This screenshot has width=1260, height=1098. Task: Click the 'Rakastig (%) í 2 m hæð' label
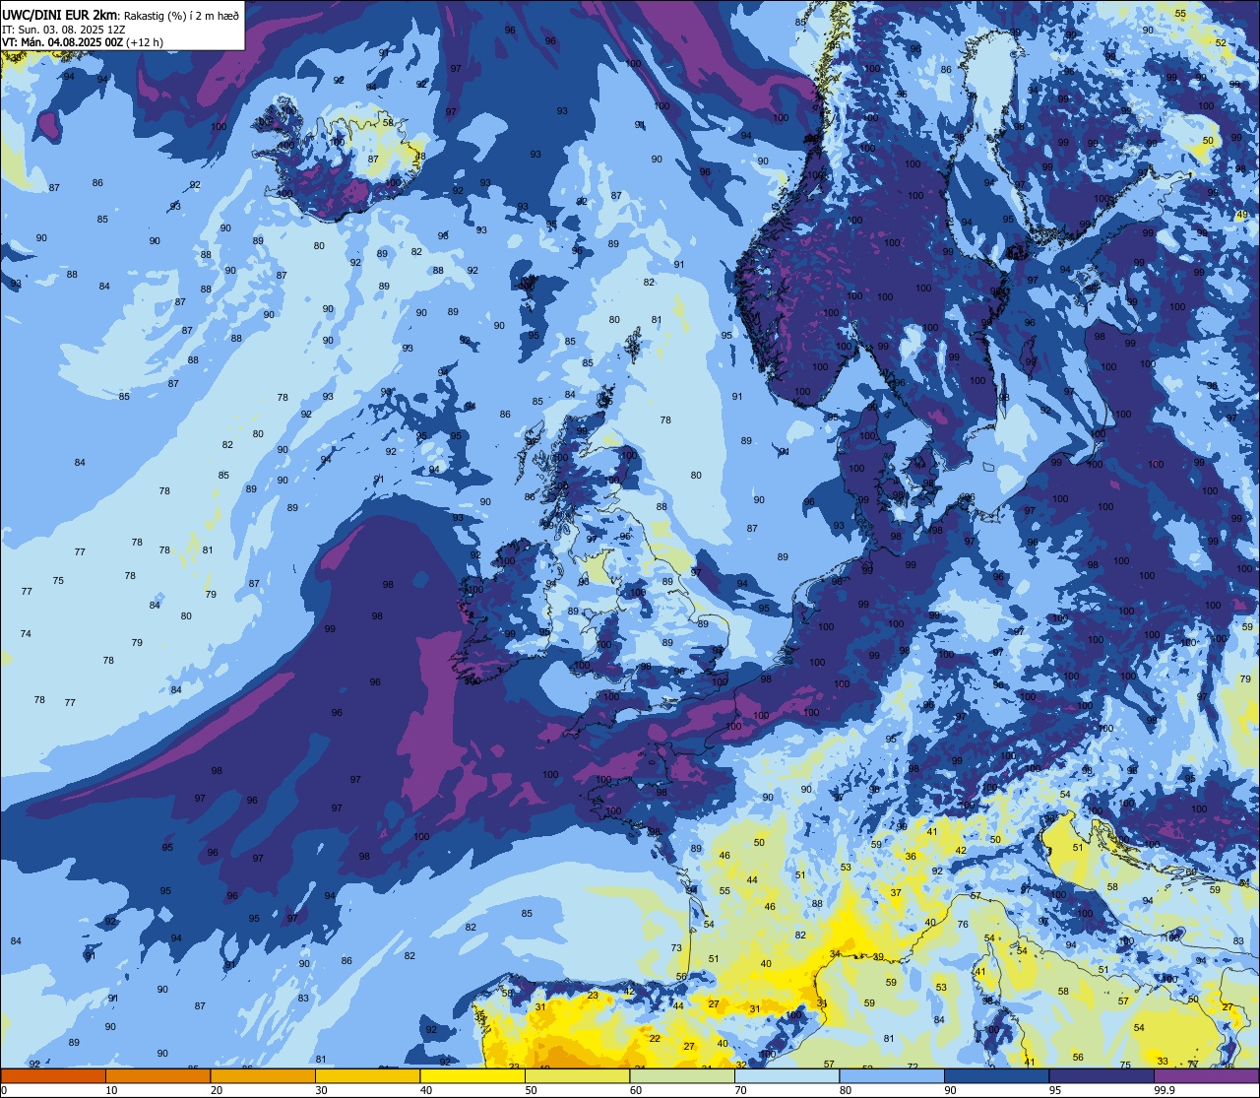[x=182, y=16]
